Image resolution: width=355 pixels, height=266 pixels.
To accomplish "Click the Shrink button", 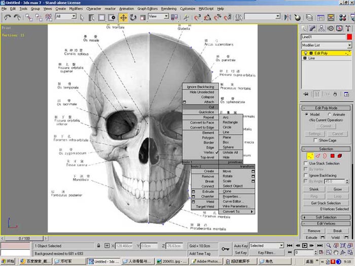I will 314,189.
